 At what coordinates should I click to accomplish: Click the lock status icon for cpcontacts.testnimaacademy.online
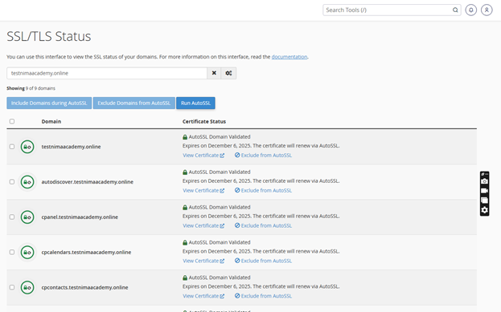pos(27,287)
